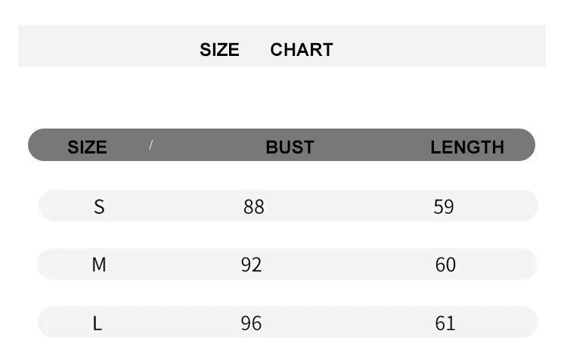This screenshot has width=567, height=344.
Task: Click the word CHART in the title banner
Action: point(302,50)
